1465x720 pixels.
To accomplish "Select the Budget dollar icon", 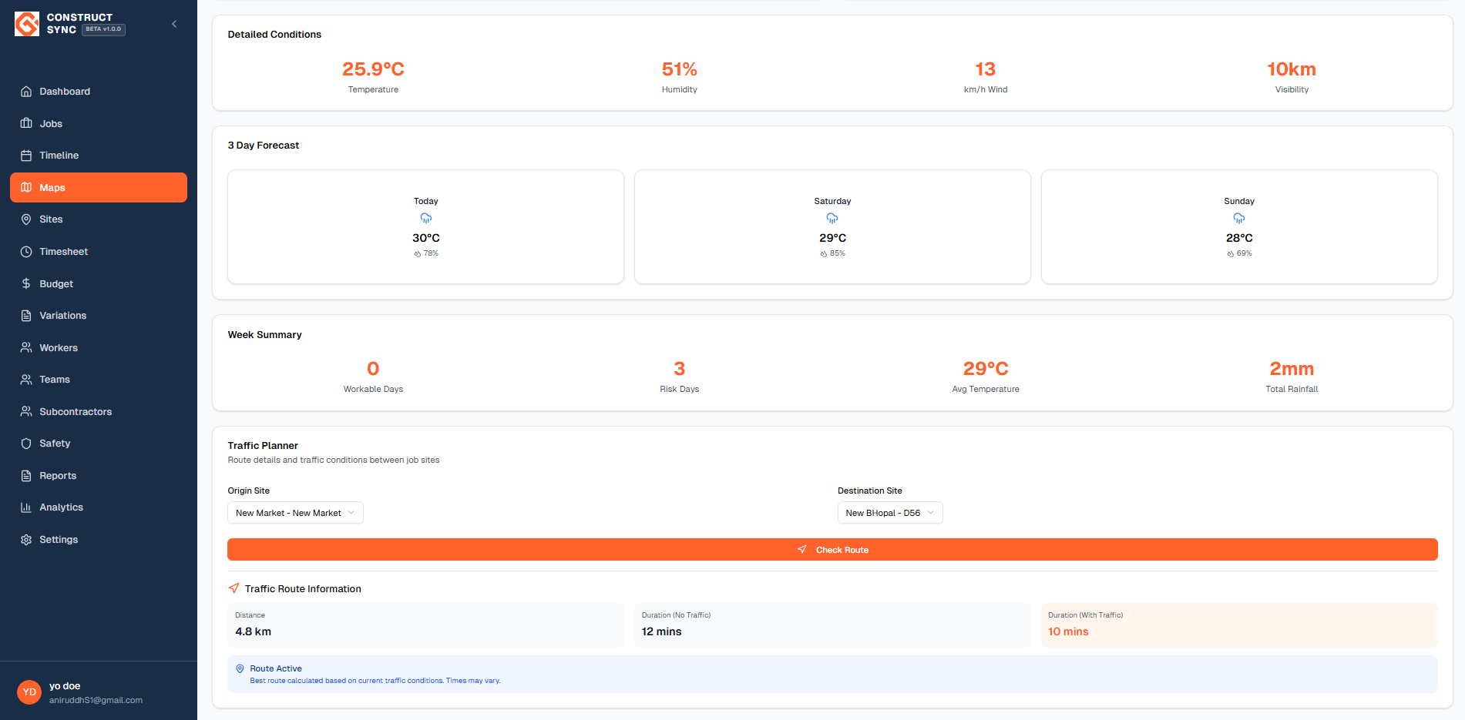I will [27, 283].
